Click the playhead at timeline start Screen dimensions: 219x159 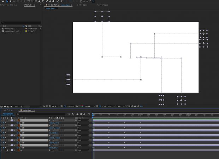pos(93,115)
